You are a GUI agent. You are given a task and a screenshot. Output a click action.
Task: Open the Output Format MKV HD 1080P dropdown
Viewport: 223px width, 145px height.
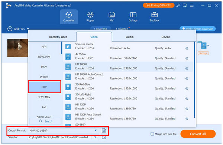click(64, 131)
